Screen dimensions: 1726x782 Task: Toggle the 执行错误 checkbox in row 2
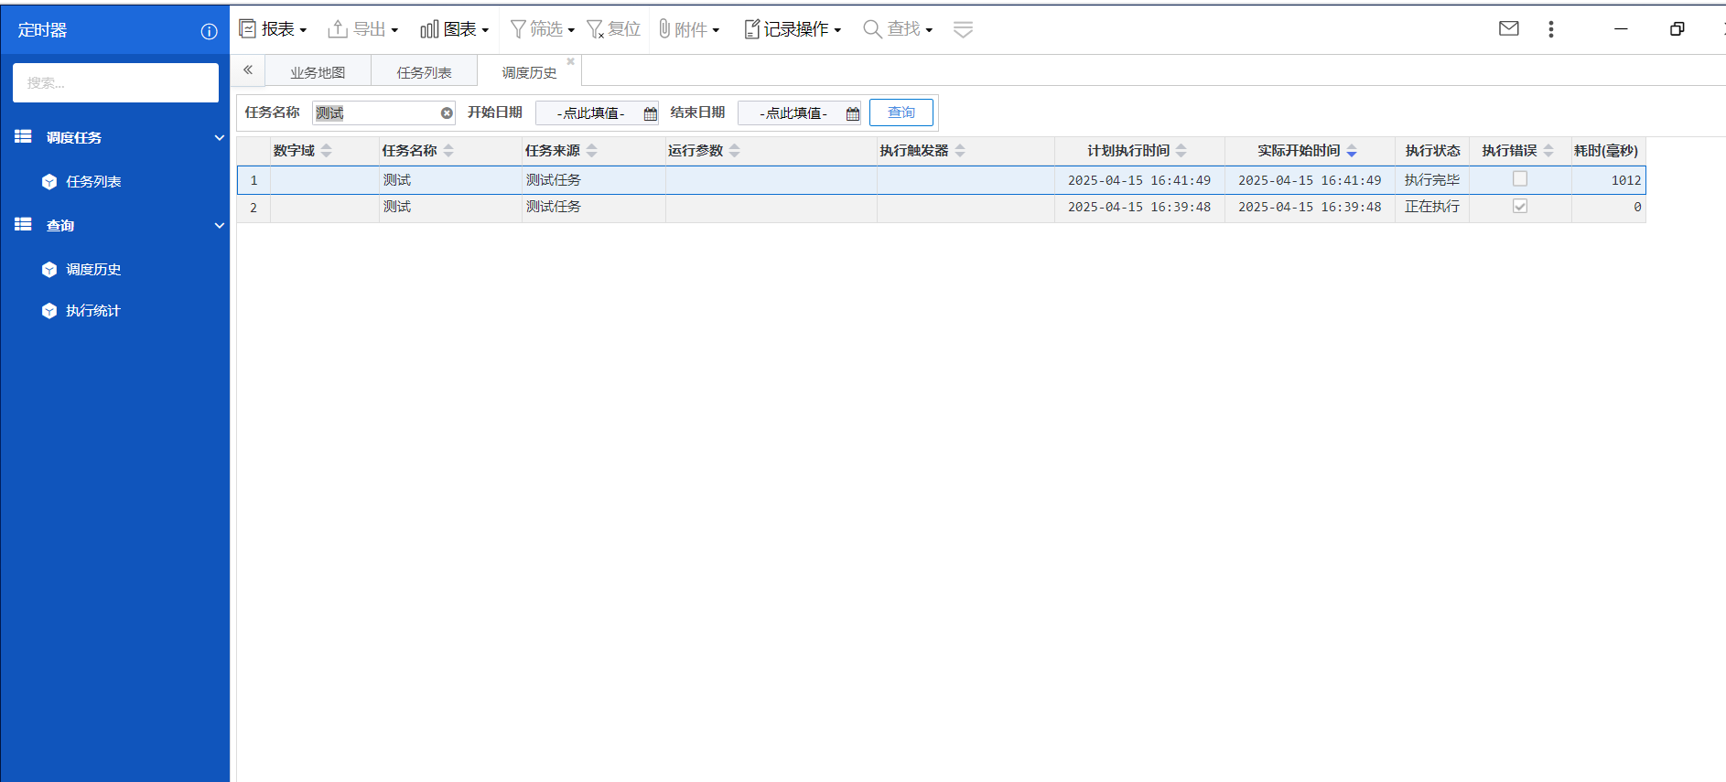[1520, 206]
